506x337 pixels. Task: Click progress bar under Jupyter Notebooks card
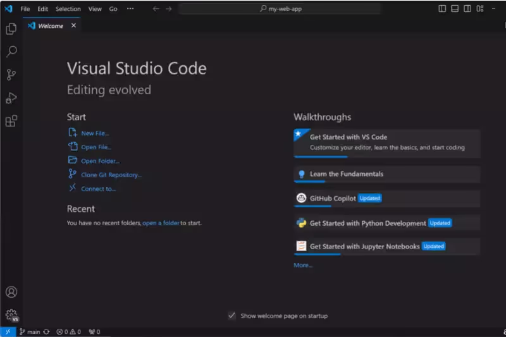click(318, 254)
